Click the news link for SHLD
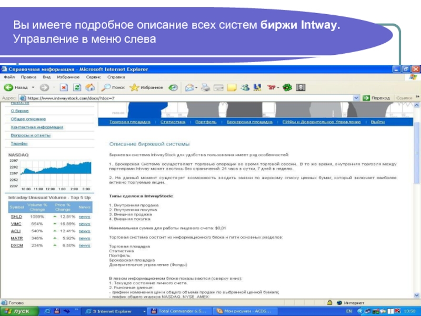 [84, 216]
